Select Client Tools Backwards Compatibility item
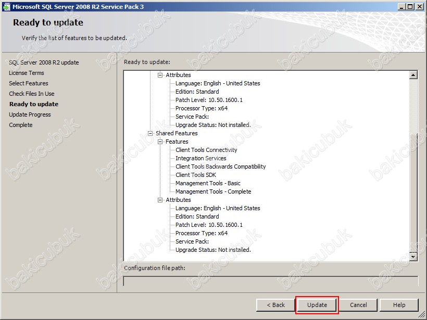 click(221, 167)
